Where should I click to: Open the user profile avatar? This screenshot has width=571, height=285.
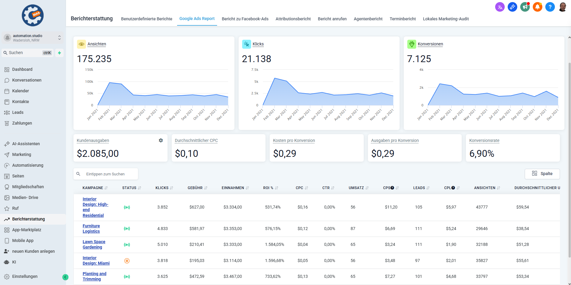click(563, 7)
